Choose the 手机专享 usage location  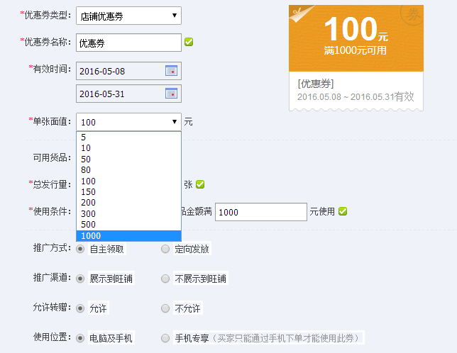coord(165,338)
